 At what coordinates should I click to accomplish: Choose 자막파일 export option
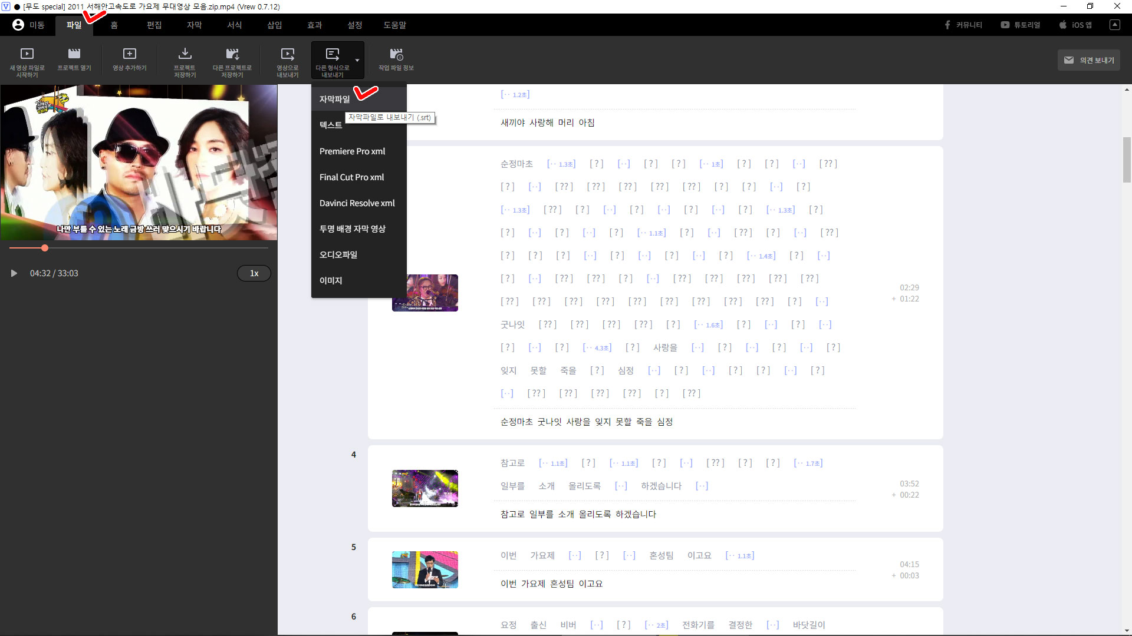359,99
